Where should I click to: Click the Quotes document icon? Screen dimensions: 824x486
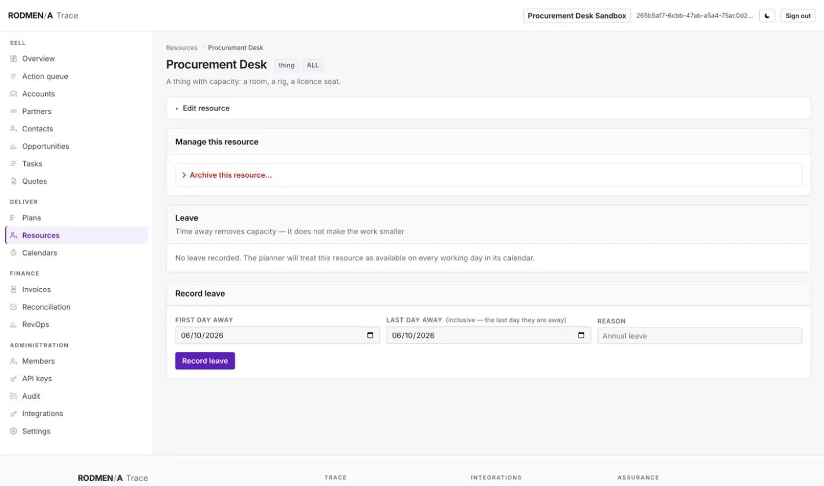pos(14,181)
